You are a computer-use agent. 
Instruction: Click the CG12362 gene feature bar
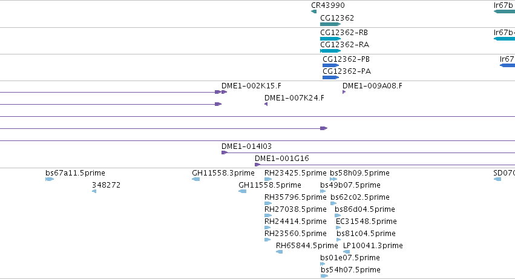330,24
